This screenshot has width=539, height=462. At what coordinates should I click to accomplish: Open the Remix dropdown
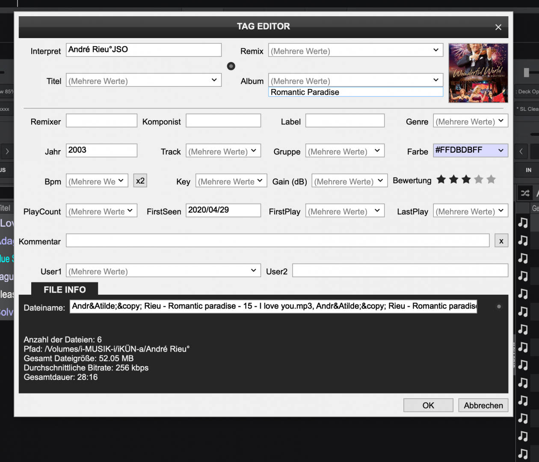[x=435, y=50]
